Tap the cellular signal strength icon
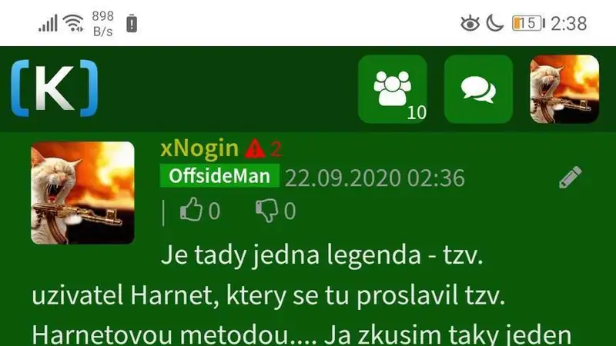This screenshot has height=346, width=616. 48,23
